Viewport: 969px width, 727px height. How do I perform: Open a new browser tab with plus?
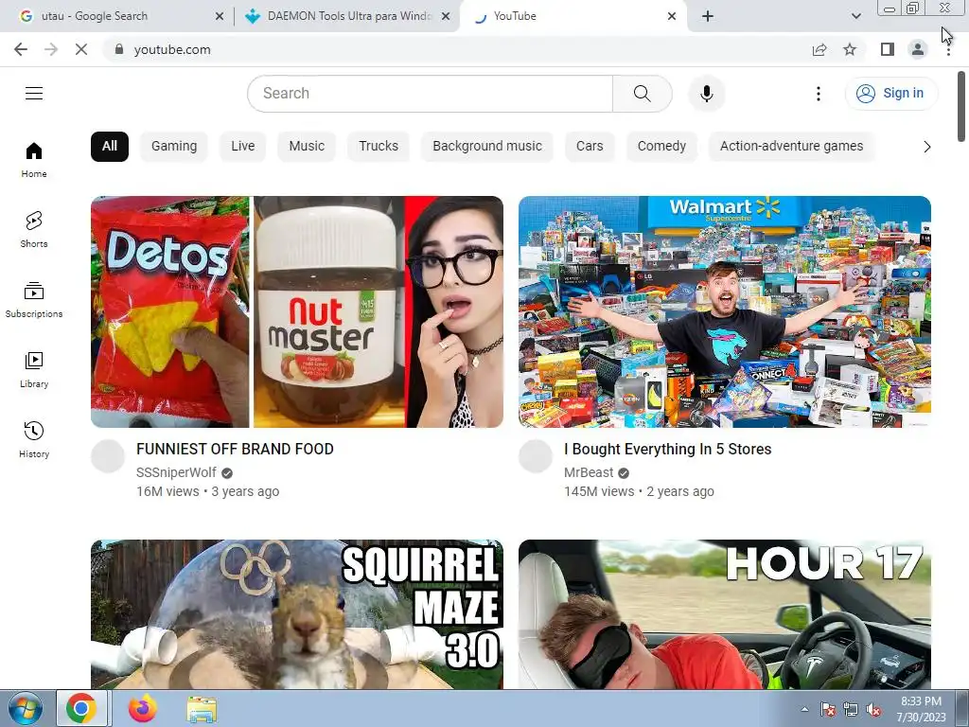tap(708, 16)
